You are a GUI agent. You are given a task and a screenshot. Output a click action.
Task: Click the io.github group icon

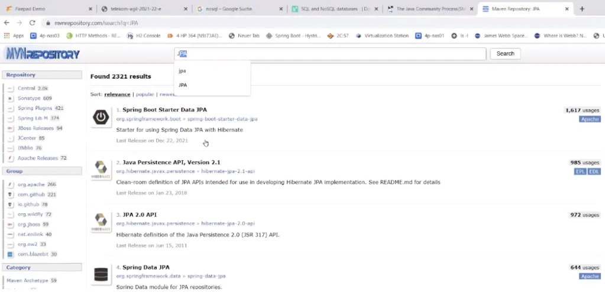click(11, 205)
